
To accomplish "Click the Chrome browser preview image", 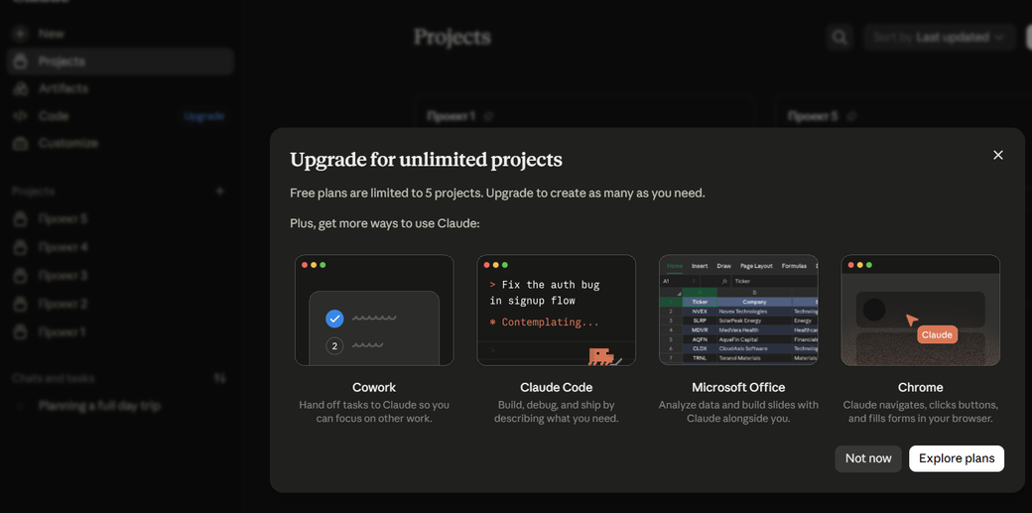I will pos(920,311).
